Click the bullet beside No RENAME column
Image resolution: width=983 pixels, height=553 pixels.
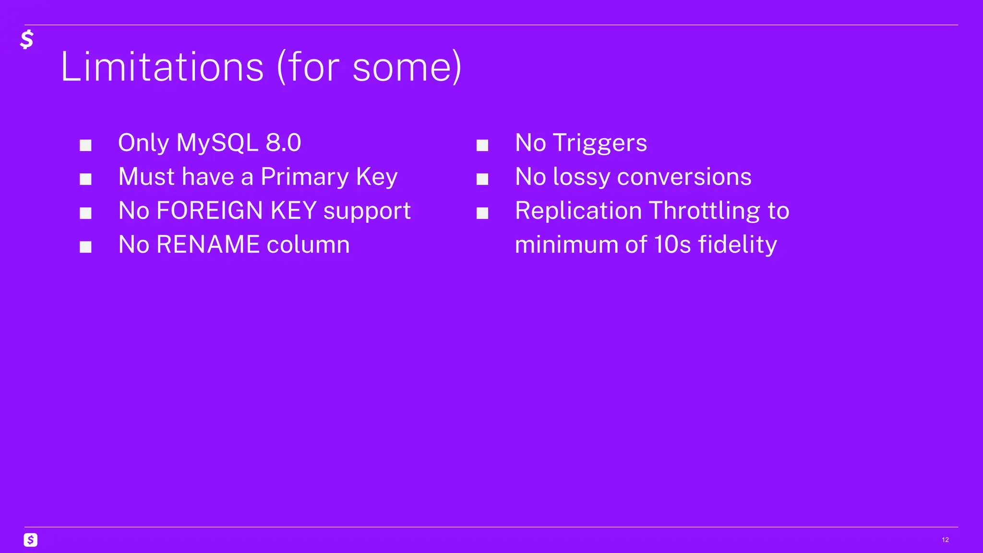[x=85, y=247]
